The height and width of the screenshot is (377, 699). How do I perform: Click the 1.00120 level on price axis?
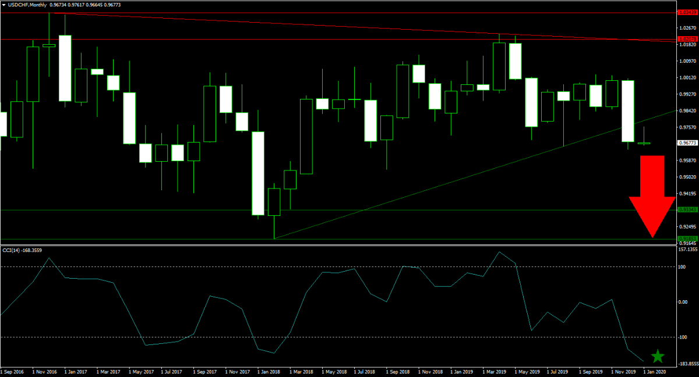pos(688,77)
